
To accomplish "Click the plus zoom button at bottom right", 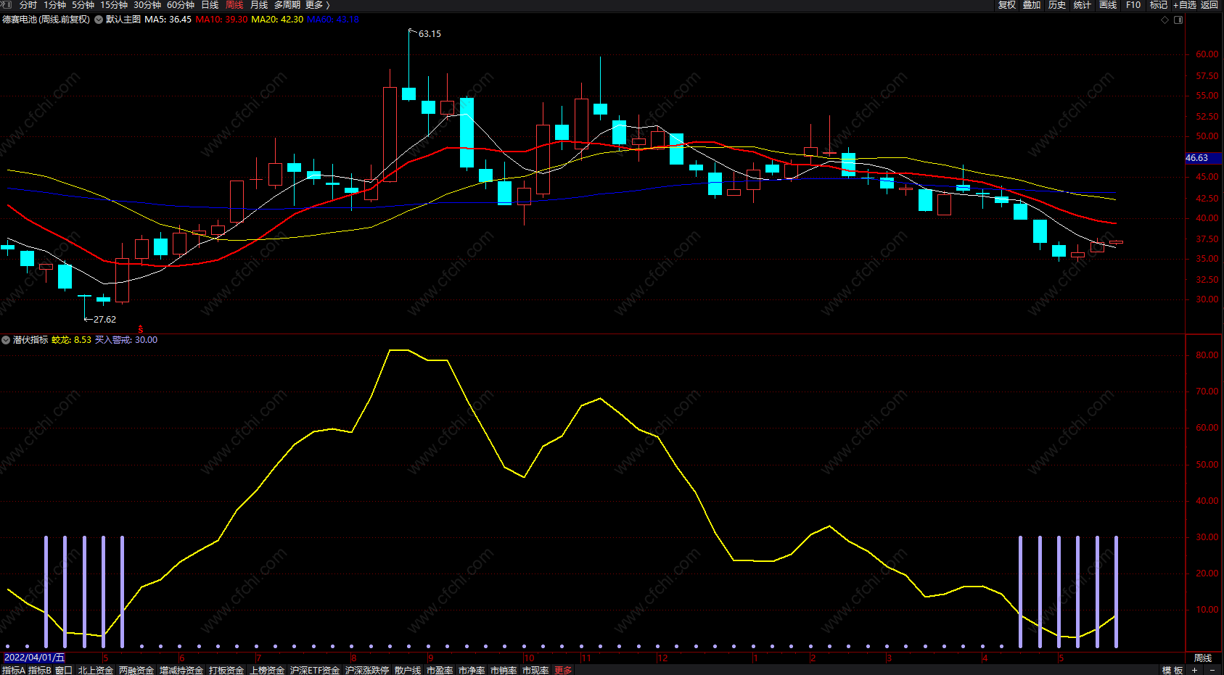I will [1194, 670].
